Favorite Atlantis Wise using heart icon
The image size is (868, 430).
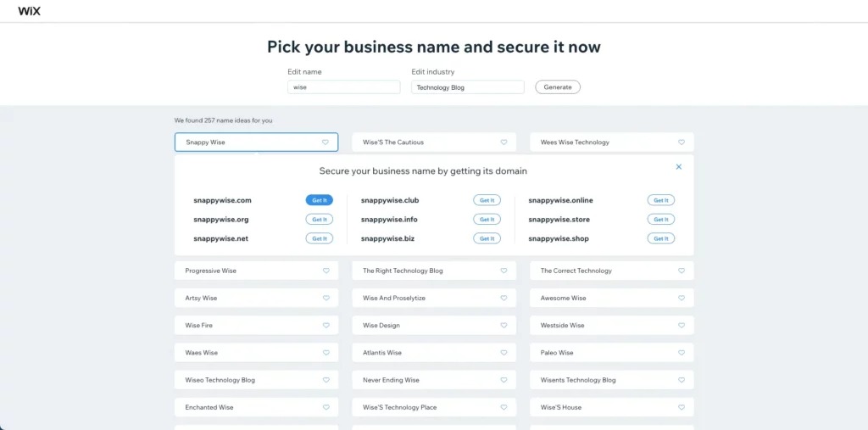tap(504, 353)
